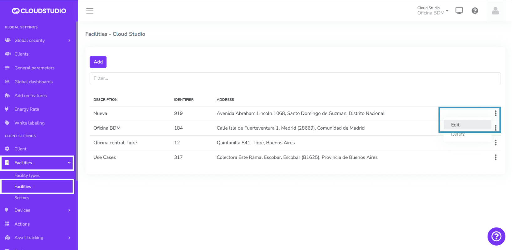This screenshot has width=532, height=250.
Task: Click the Devices lightbulb icon
Action: tap(7, 210)
